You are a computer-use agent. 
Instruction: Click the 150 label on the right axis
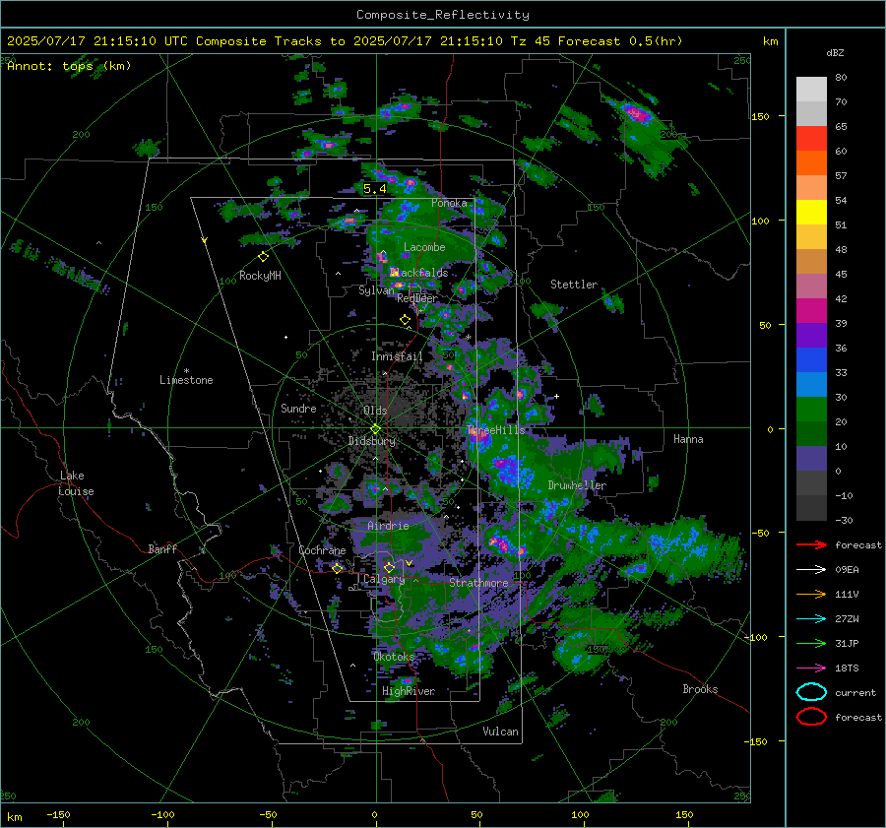(760, 116)
